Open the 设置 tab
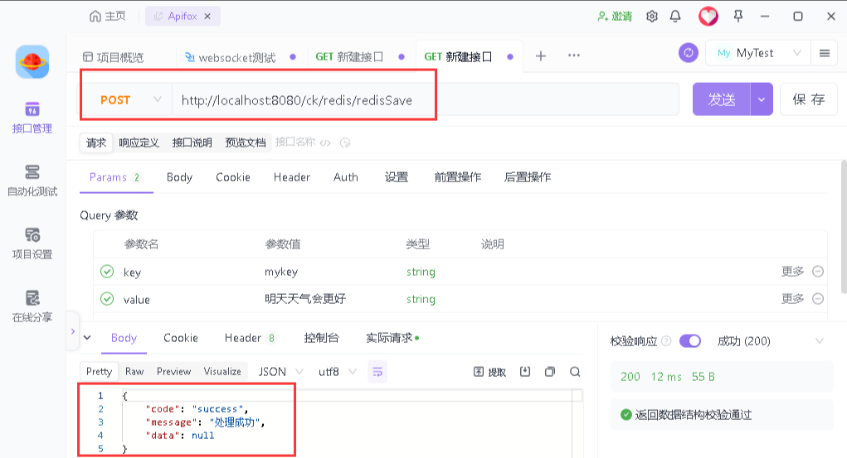This screenshot has height=458, width=847. click(x=396, y=177)
